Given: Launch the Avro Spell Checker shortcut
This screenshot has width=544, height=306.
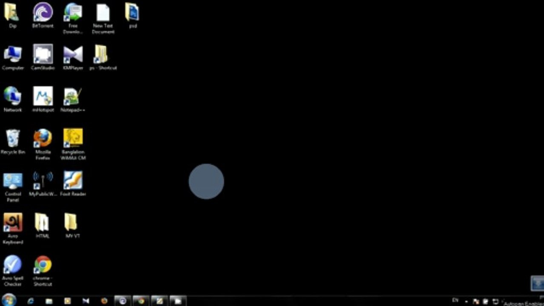Looking at the screenshot, I should point(12,271).
